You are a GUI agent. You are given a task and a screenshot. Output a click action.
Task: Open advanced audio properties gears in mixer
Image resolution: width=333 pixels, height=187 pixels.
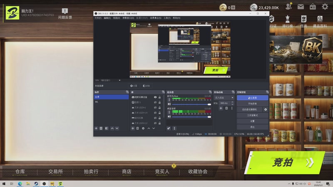pos(169,128)
